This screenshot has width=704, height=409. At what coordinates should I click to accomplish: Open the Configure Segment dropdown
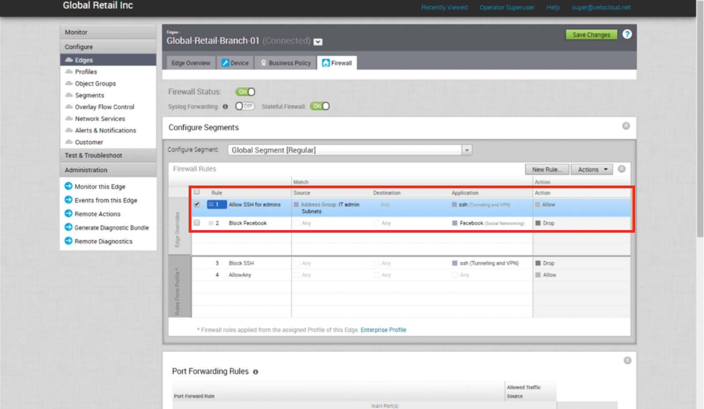point(466,150)
